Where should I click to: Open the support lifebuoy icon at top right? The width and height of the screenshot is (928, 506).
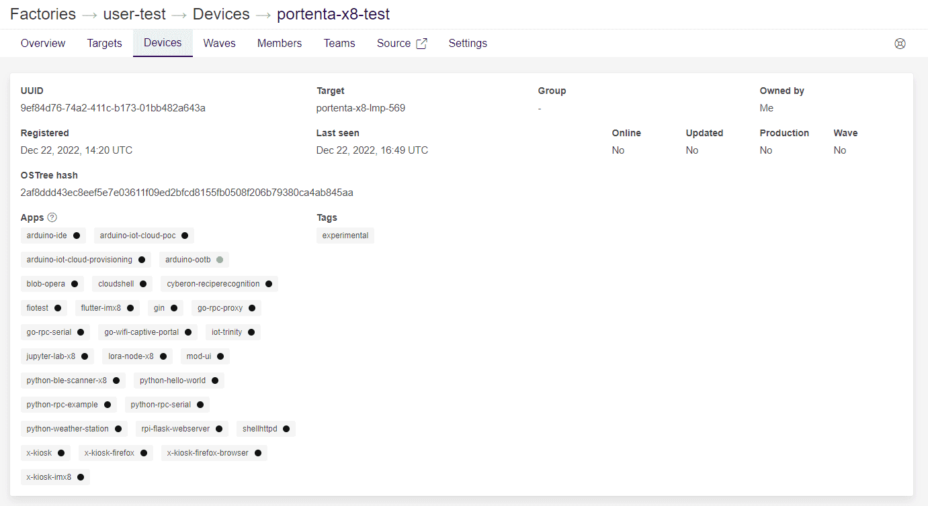point(900,44)
